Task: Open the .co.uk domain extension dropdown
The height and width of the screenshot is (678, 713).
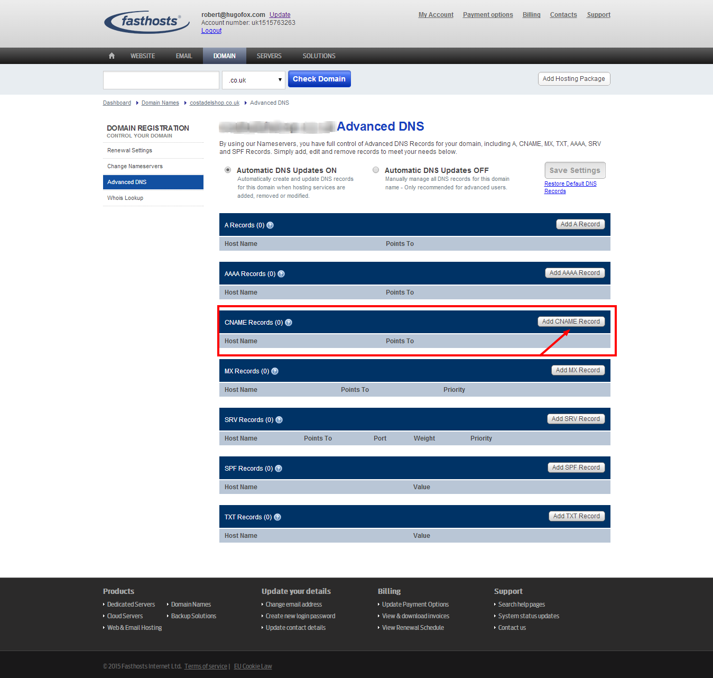Action: point(254,80)
